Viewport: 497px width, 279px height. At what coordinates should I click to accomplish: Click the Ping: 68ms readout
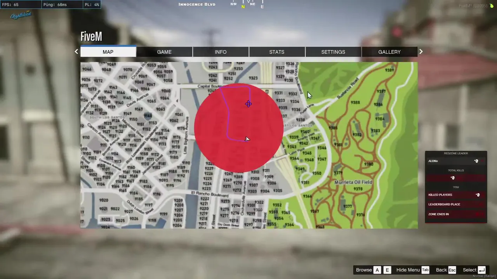(x=55, y=5)
